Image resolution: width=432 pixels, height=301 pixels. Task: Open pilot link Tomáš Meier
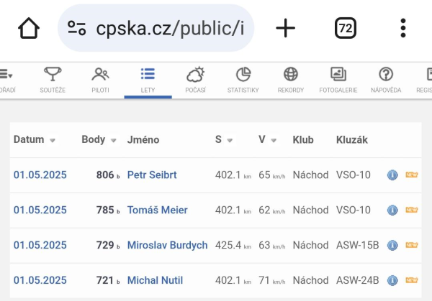pyautogui.click(x=157, y=210)
